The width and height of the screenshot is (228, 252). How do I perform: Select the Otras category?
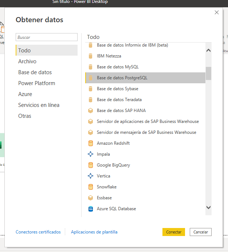click(47, 116)
